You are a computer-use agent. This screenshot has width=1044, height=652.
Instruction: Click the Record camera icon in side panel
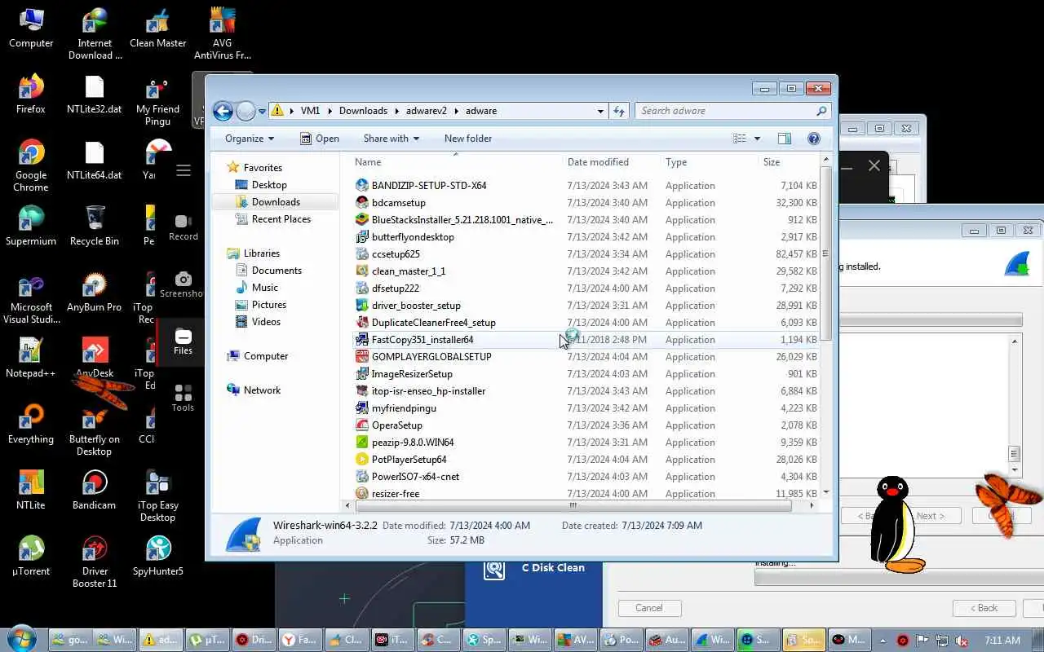(183, 227)
